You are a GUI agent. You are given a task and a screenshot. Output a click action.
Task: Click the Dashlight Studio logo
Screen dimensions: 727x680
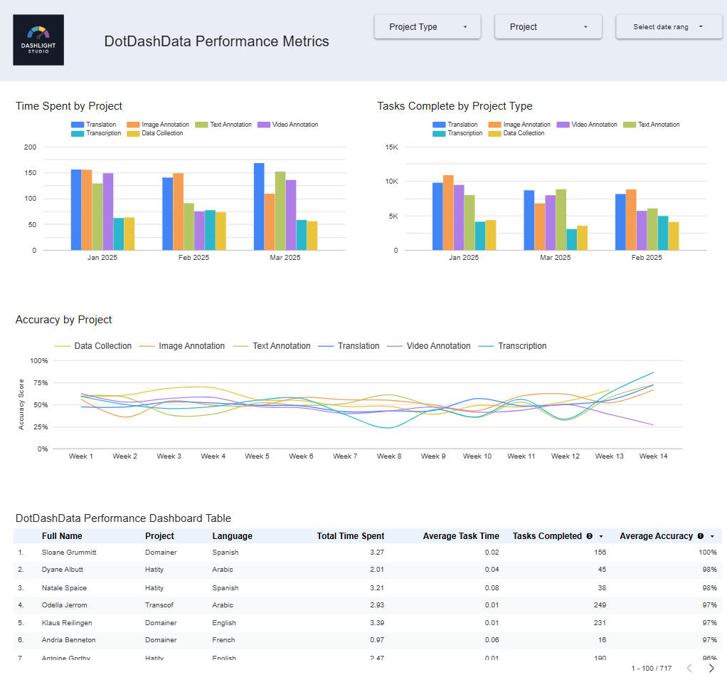tap(38, 40)
